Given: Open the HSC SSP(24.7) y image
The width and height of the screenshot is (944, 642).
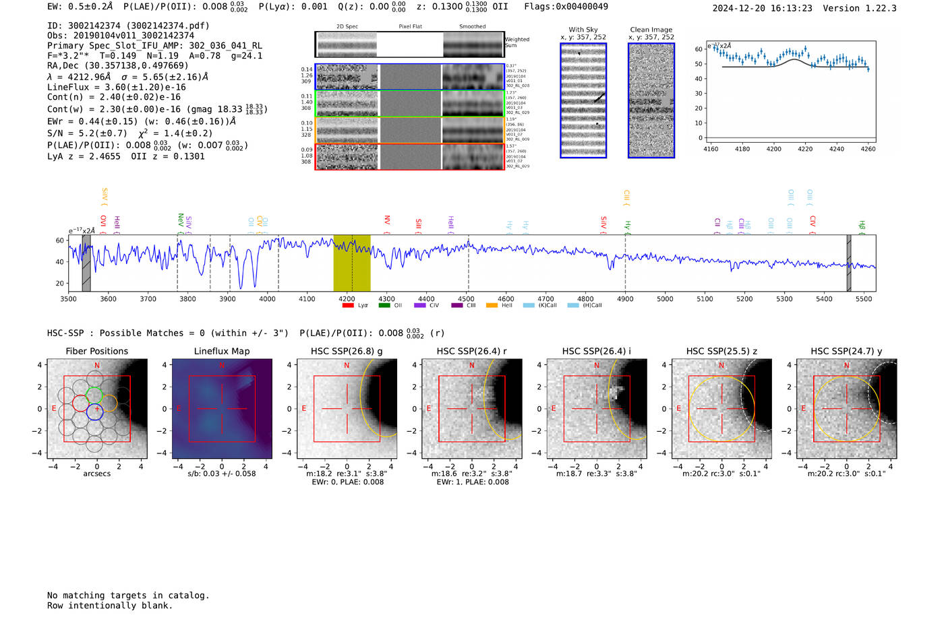Looking at the screenshot, I should (x=847, y=408).
